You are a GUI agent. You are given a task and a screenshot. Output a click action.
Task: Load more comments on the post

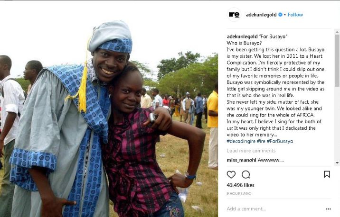251,151
